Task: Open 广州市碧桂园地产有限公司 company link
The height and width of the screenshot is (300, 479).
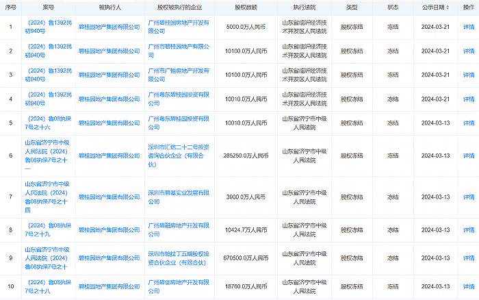Action: 179,51
